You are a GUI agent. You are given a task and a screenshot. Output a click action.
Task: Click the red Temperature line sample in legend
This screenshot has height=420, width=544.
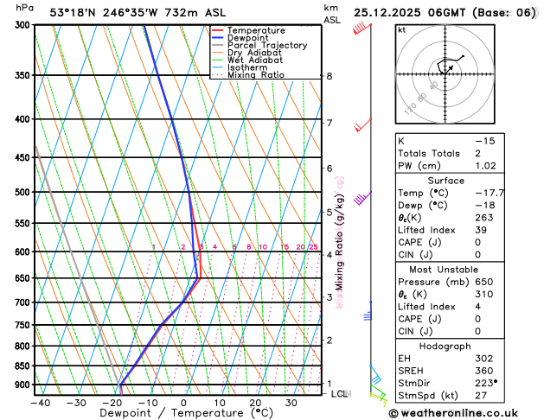tap(218, 30)
